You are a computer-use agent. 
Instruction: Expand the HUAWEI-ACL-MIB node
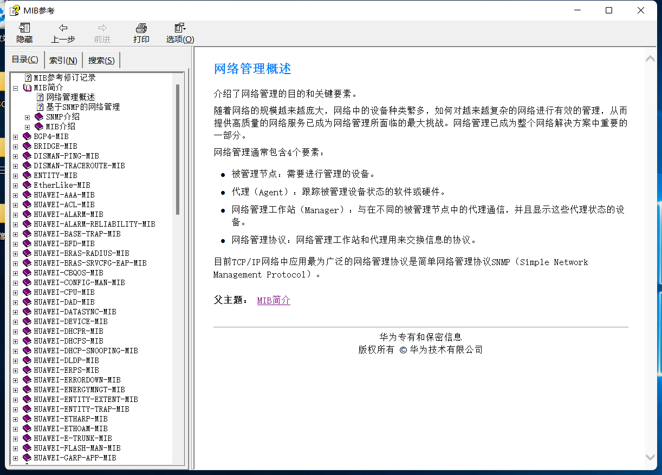15,204
